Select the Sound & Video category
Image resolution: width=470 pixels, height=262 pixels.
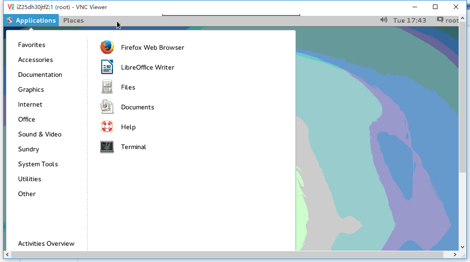[x=40, y=134]
